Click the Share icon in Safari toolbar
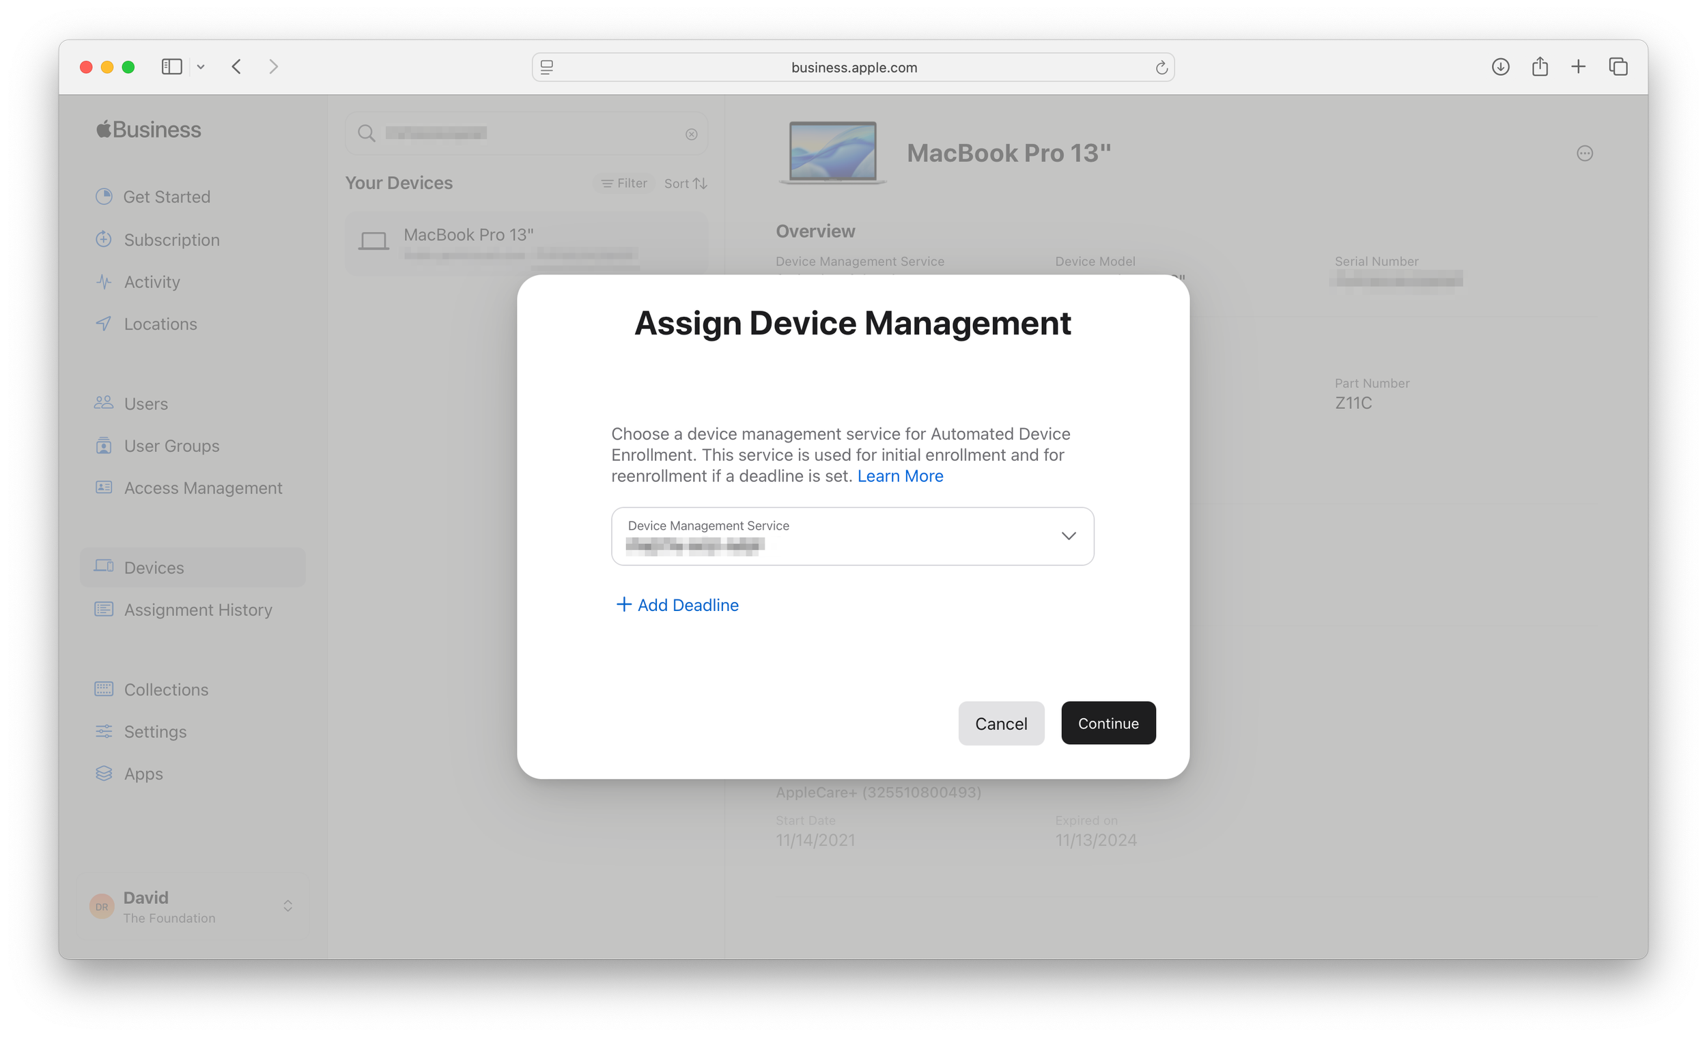This screenshot has width=1707, height=1037. click(x=1539, y=66)
